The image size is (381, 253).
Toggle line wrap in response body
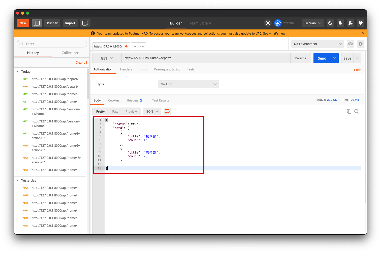coord(168,111)
